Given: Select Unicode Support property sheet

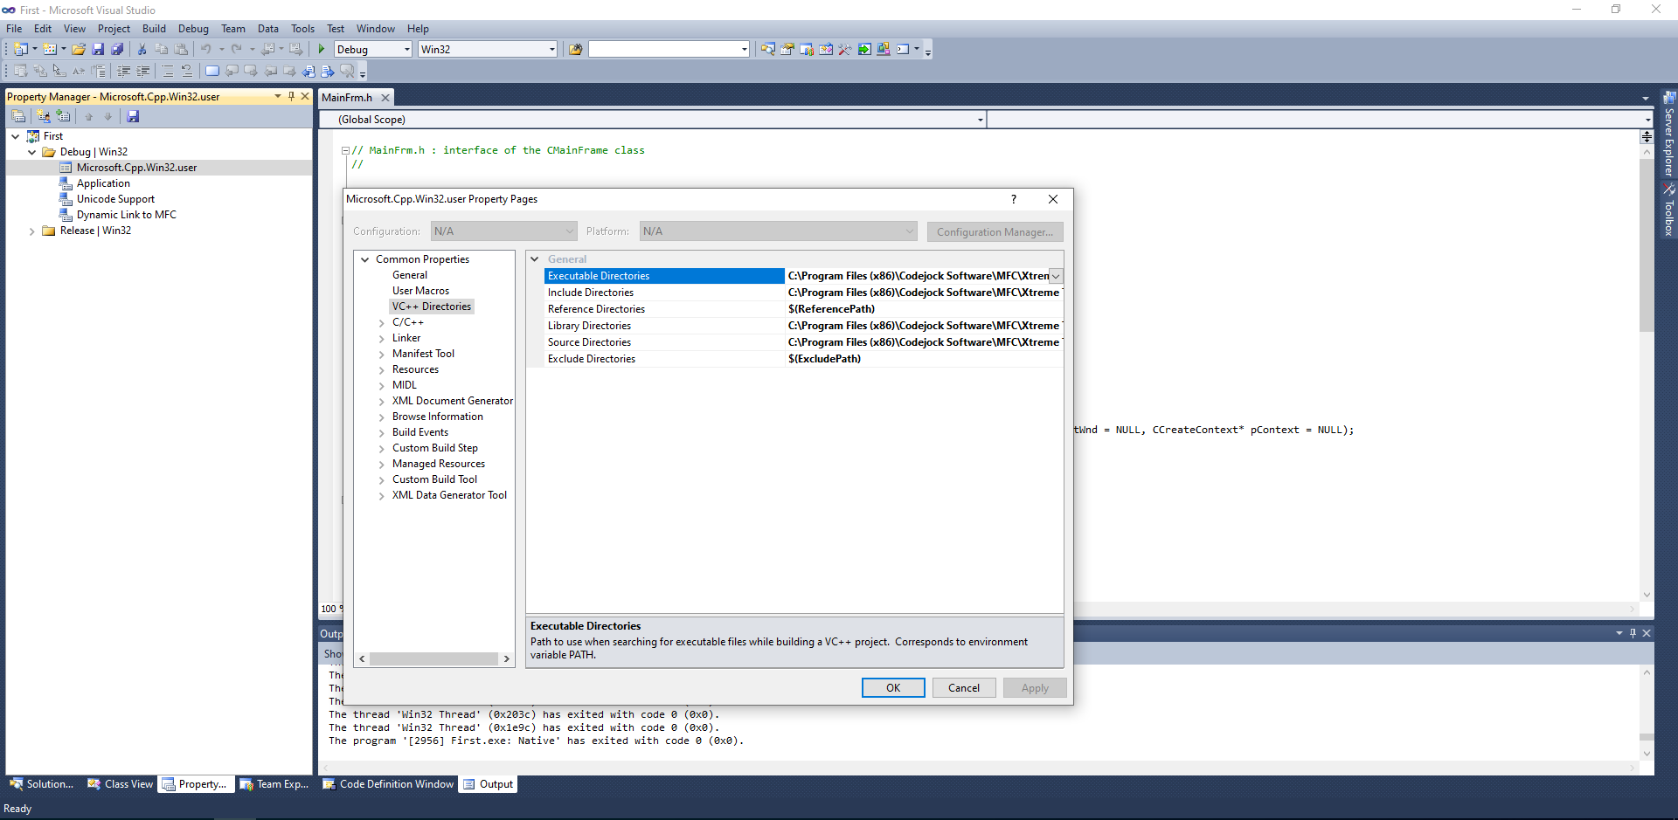Looking at the screenshot, I should click(115, 199).
